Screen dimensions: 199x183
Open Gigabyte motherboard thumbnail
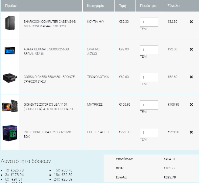point(10,106)
